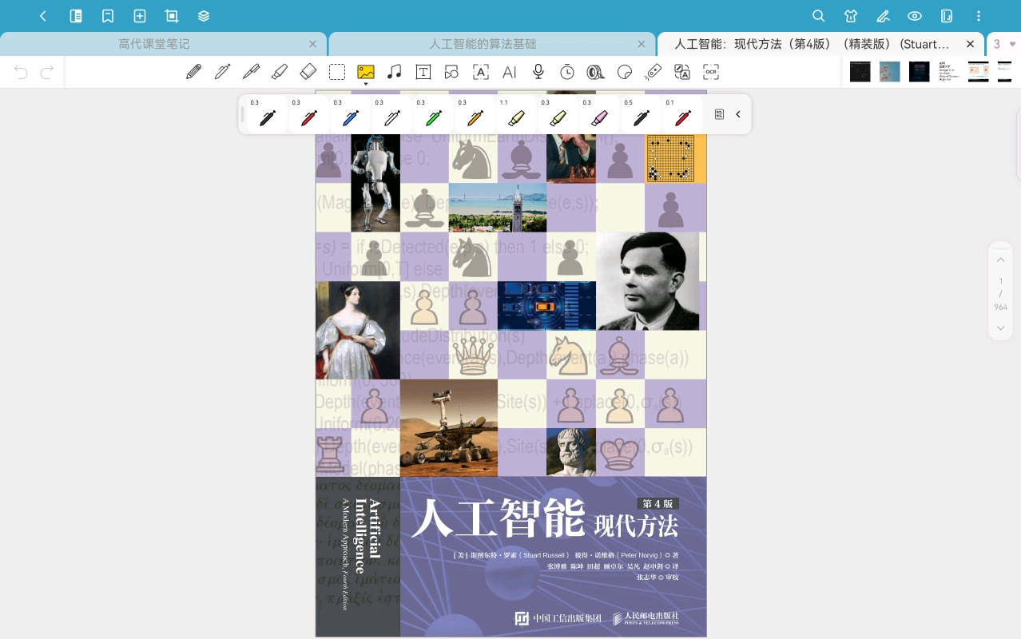Select the dashed lasso selection tool

(x=337, y=72)
